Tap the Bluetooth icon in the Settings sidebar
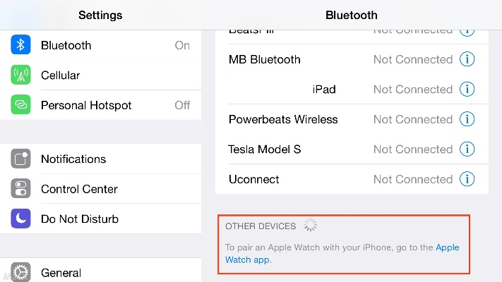Viewport: 502px width, 282px height. (21, 45)
